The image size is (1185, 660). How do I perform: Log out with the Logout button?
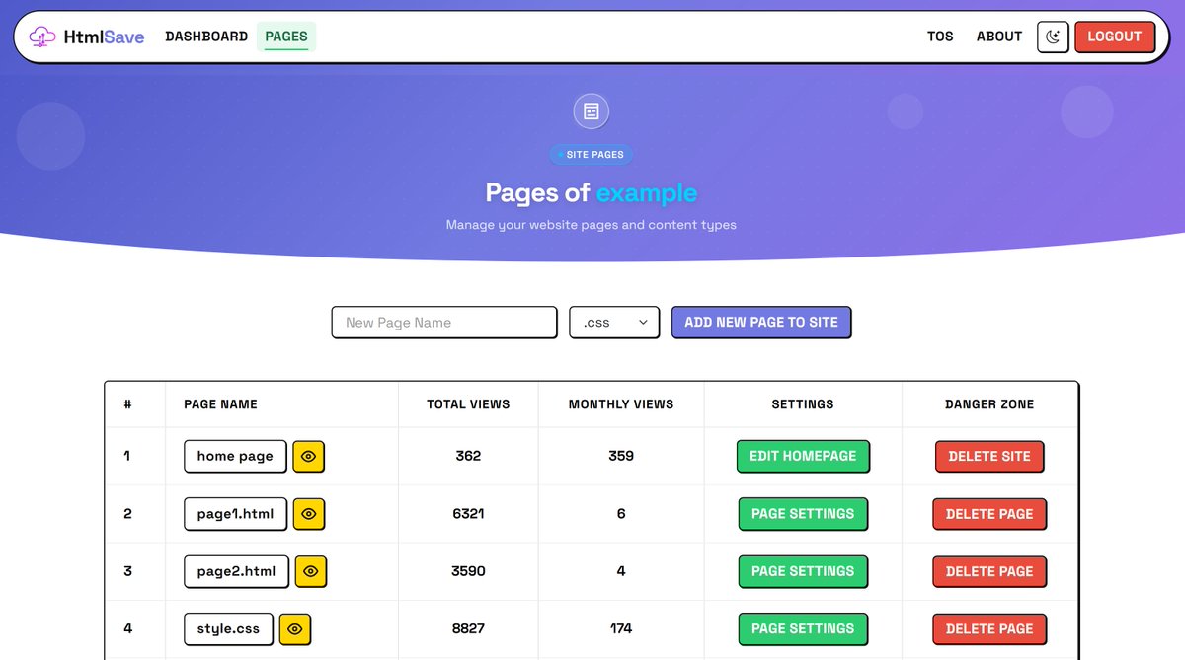(1115, 37)
